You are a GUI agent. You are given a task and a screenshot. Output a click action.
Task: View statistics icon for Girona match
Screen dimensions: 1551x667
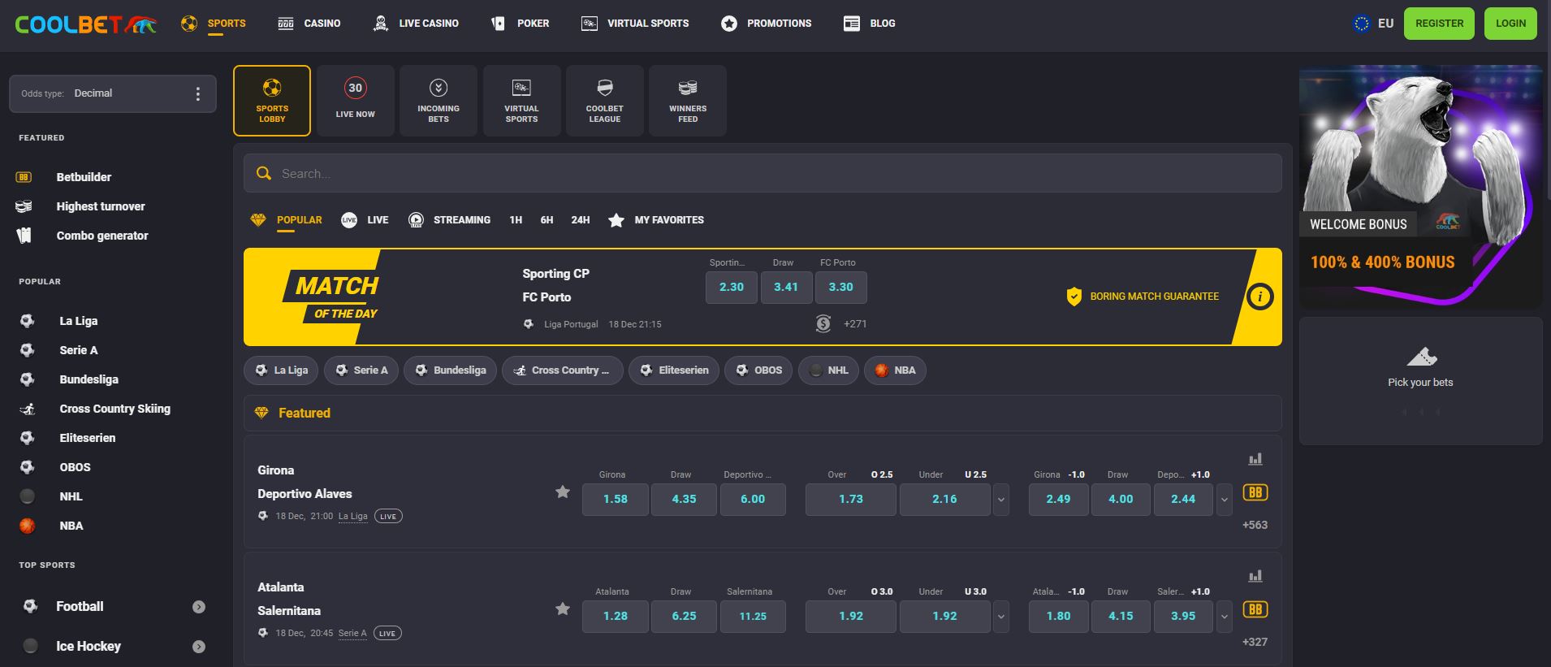[x=1255, y=459]
